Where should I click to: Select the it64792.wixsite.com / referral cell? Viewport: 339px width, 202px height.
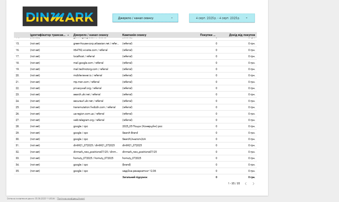tap(90, 50)
